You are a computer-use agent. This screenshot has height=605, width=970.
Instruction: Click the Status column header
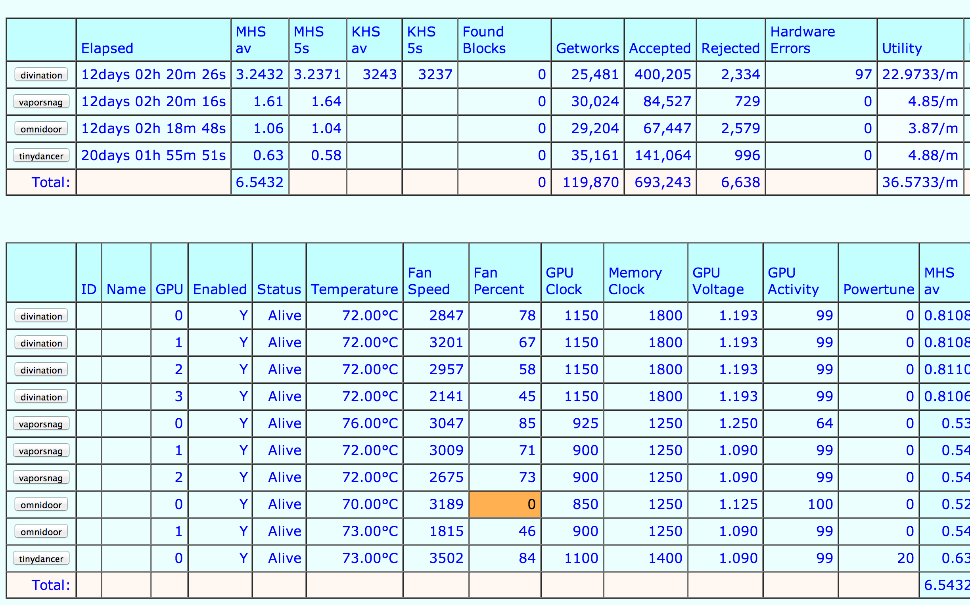tap(279, 272)
